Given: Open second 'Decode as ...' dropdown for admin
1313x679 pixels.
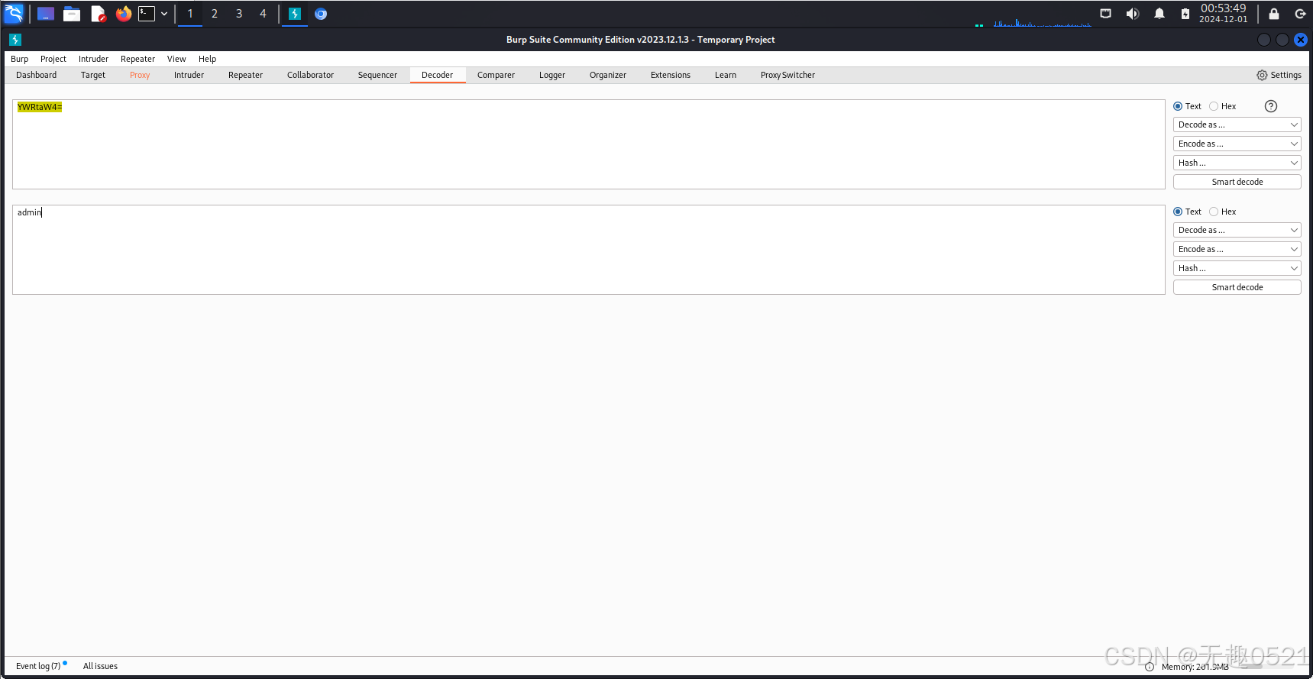Looking at the screenshot, I should (x=1237, y=230).
